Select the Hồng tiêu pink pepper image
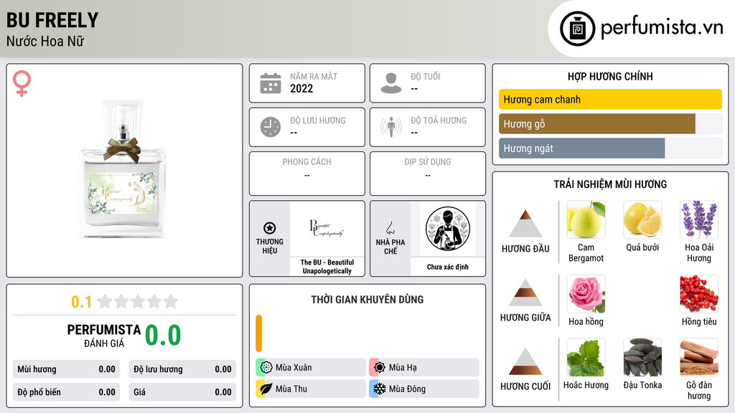The width and height of the screenshot is (735, 413). (699, 293)
